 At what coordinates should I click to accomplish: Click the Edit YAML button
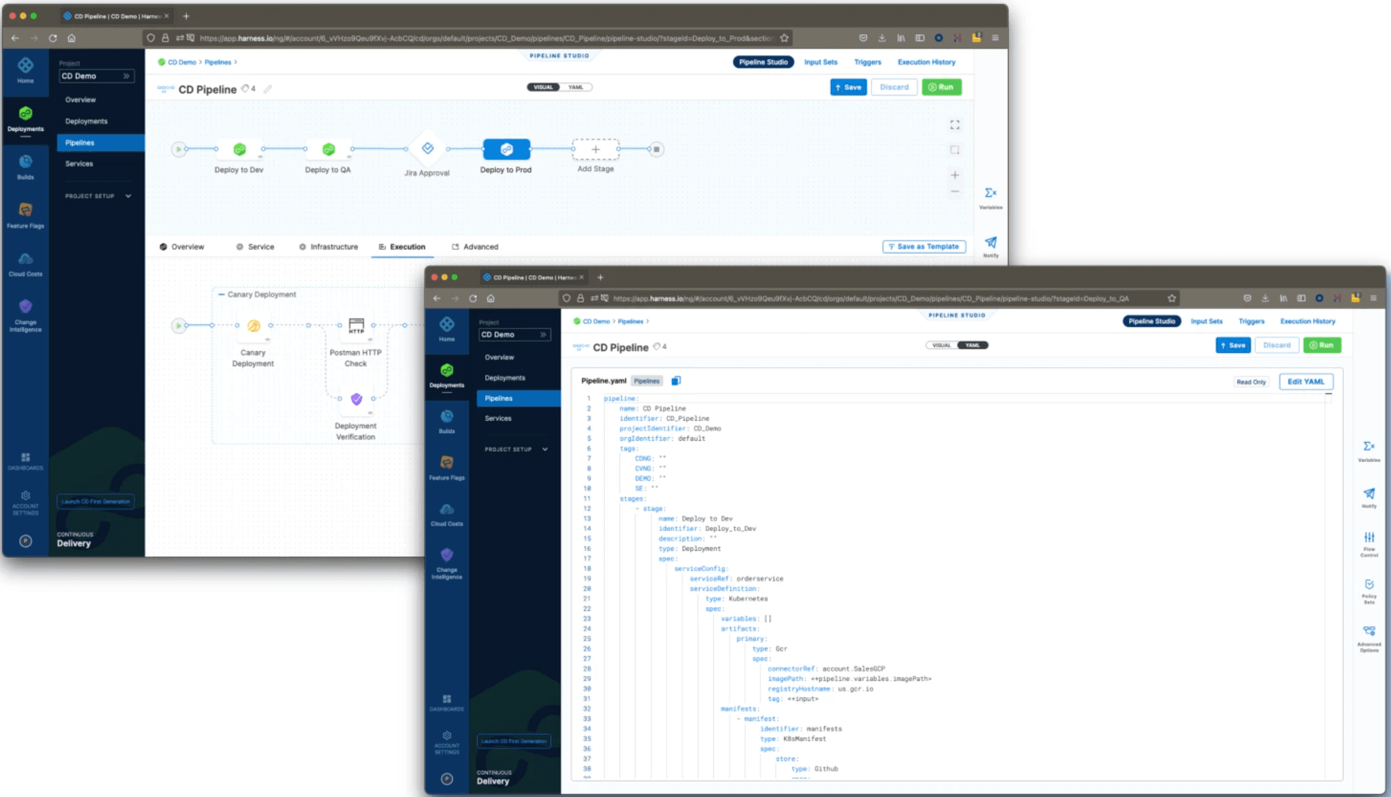tap(1305, 382)
